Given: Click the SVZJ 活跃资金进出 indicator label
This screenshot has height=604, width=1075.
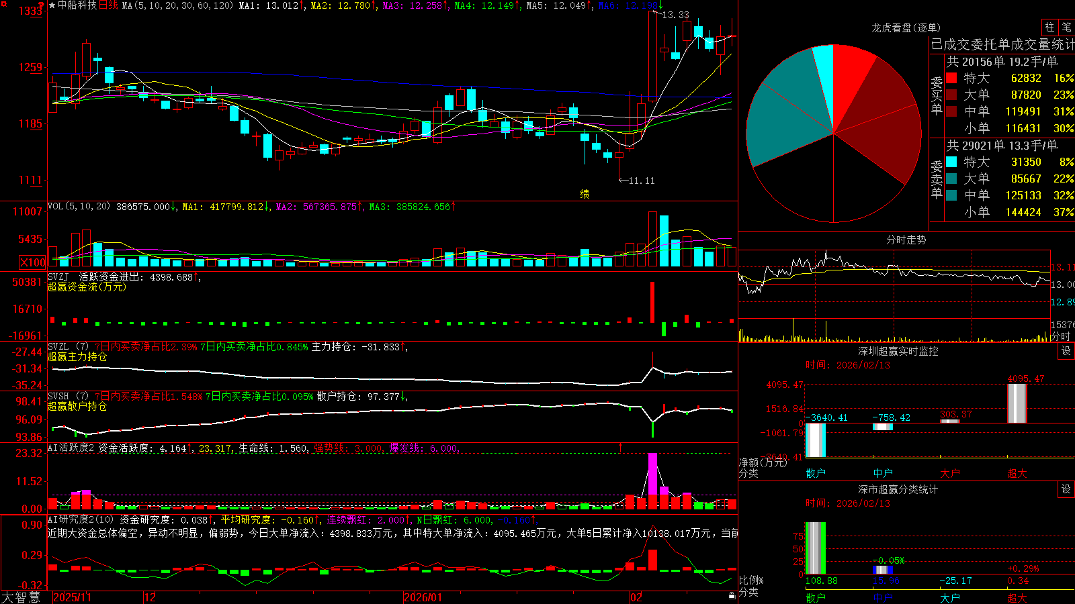Looking at the screenshot, I should (x=95, y=276).
